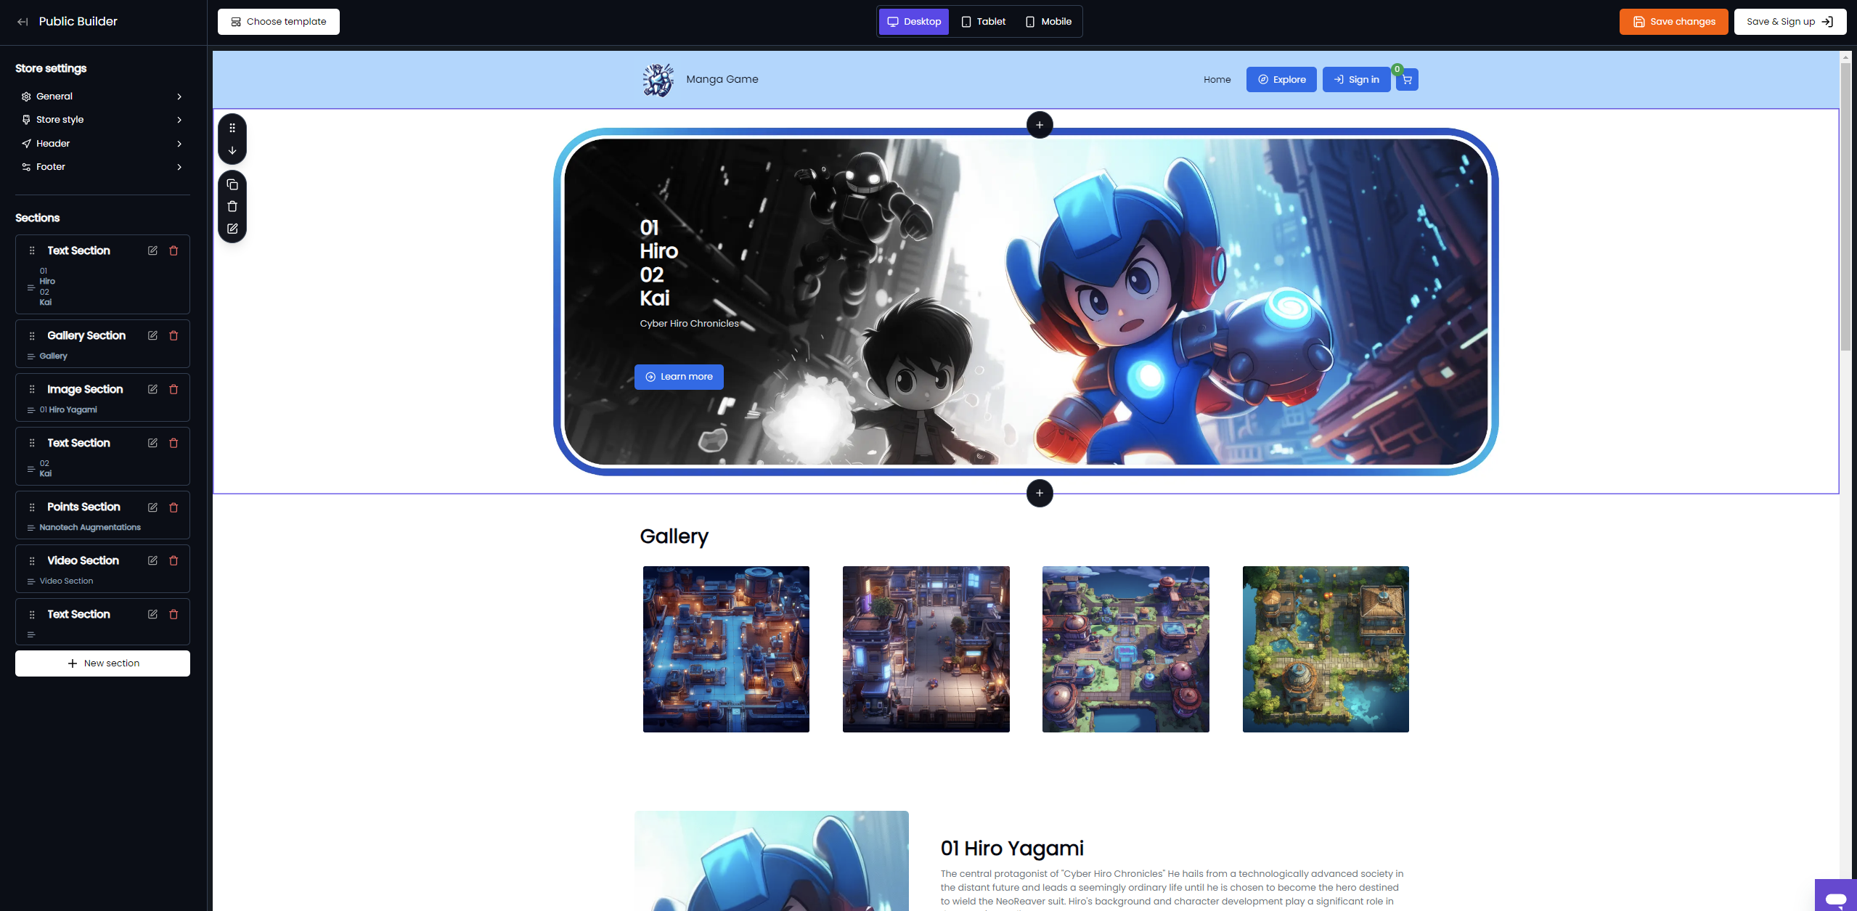Switch preview to Mobile view

(x=1048, y=22)
